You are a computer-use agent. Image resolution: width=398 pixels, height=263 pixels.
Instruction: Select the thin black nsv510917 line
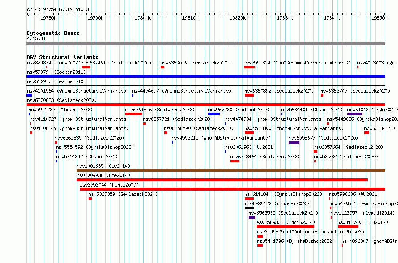(206, 86)
